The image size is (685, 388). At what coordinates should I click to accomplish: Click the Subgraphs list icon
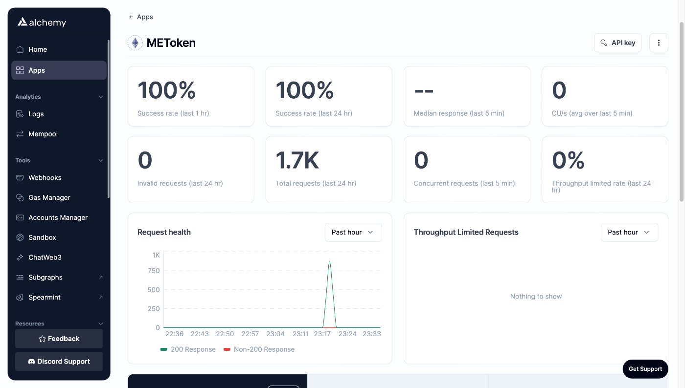[20, 277]
